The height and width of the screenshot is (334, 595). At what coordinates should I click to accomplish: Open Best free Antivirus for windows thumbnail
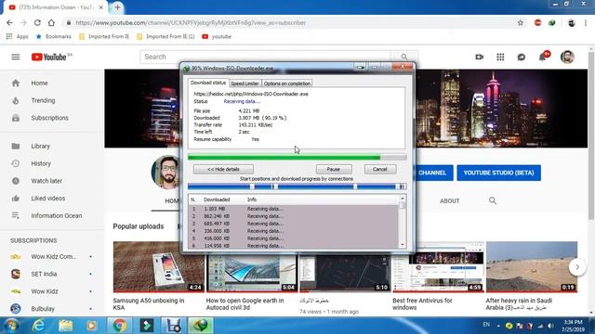coord(438,267)
